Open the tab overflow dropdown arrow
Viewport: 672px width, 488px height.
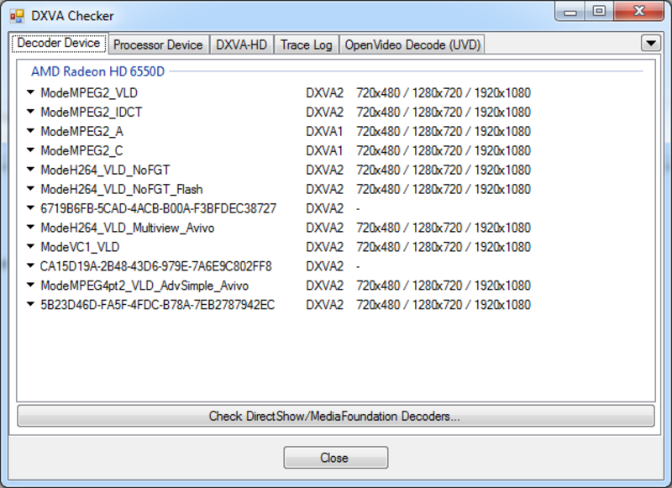click(650, 44)
